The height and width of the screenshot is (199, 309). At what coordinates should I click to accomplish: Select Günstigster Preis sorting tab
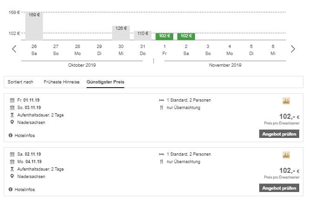(105, 82)
